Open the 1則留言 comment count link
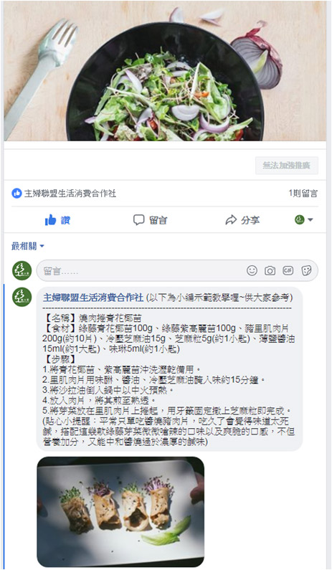Viewport: 332px width, 570px height. pos(303,194)
